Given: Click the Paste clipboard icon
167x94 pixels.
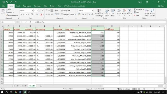Looking at the screenshot, I should (3, 11).
